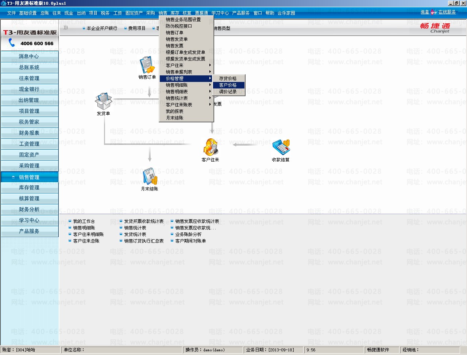Select 销售发货单 menu entry
Viewport: 467px width, 355px height.
186,39
